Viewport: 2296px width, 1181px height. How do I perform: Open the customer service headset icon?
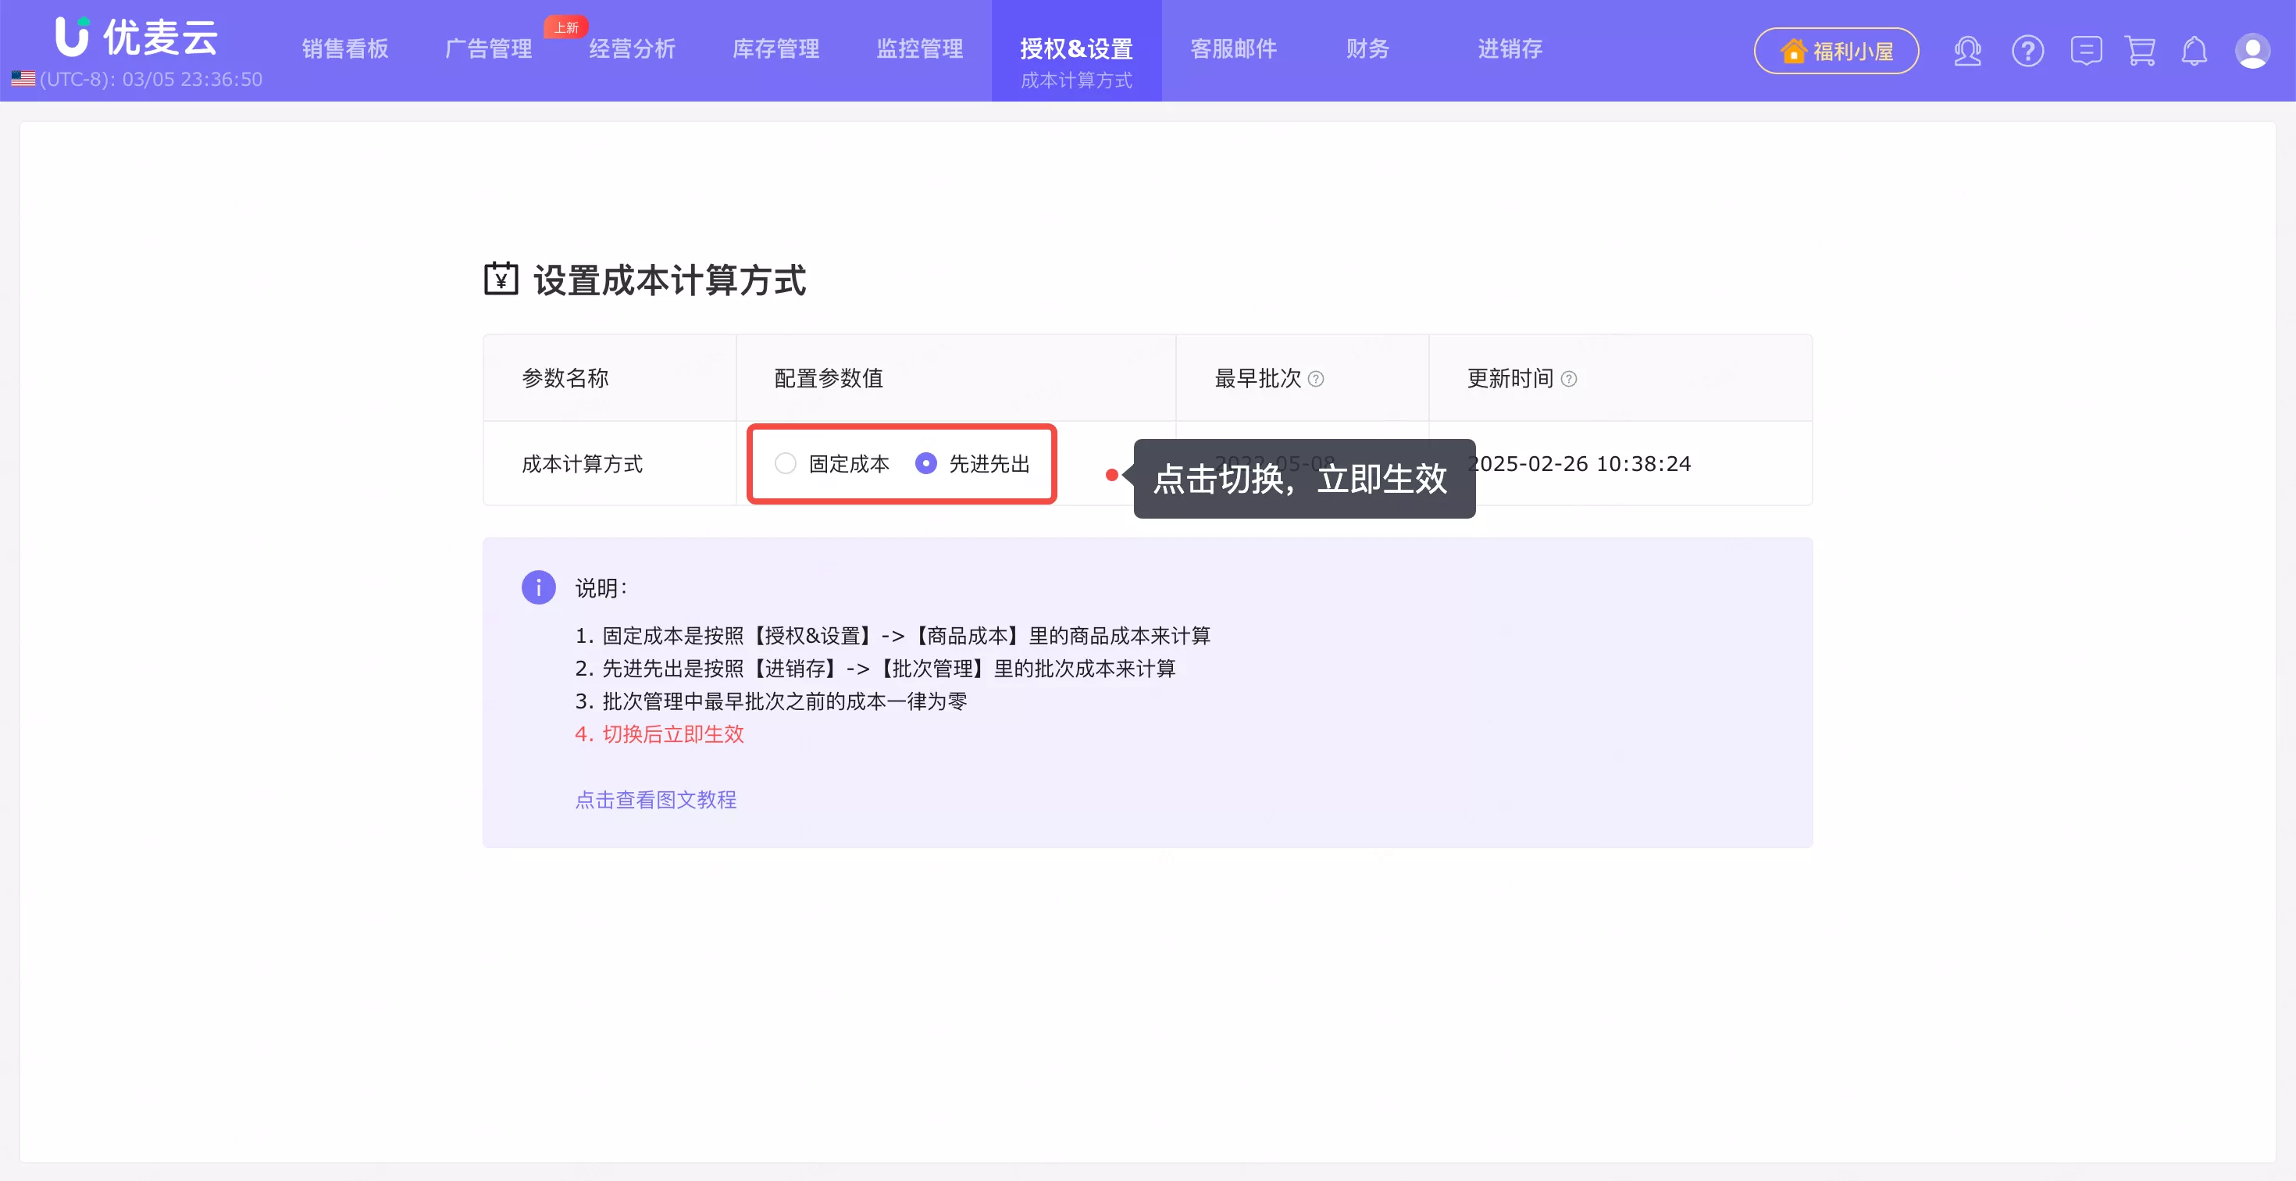pyautogui.click(x=1967, y=51)
